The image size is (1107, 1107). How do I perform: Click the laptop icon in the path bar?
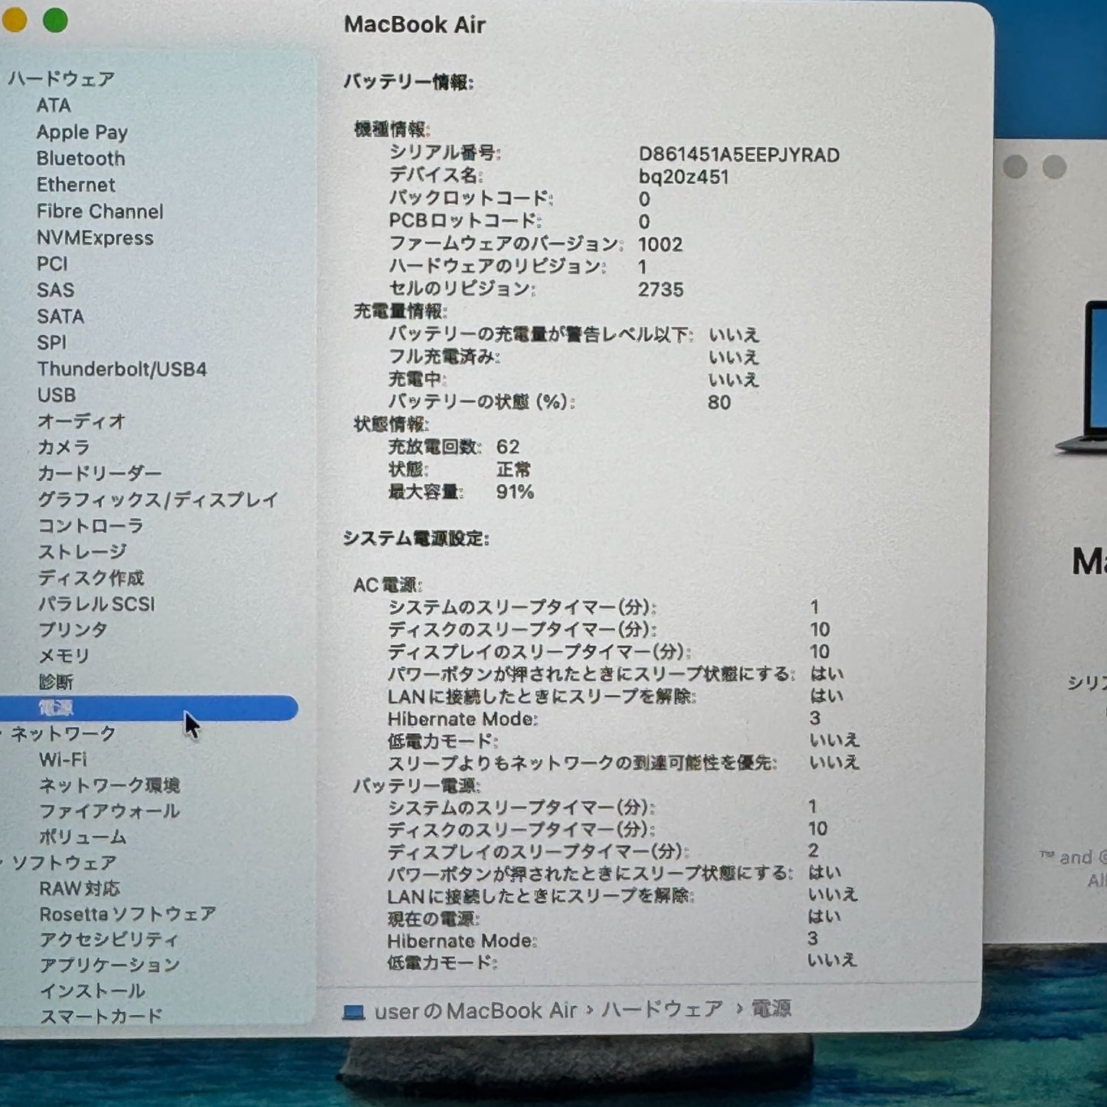pyautogui.click(x=353, y=1012)
